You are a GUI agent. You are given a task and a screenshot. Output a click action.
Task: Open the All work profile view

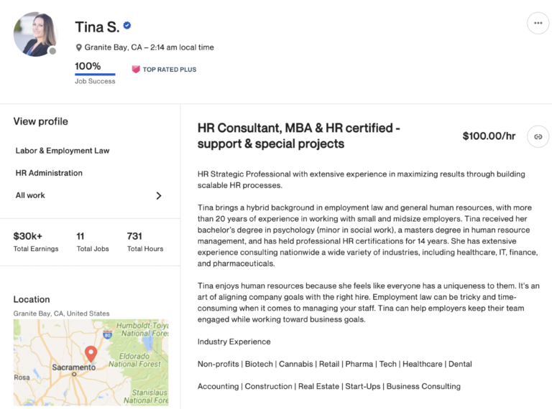30,195
